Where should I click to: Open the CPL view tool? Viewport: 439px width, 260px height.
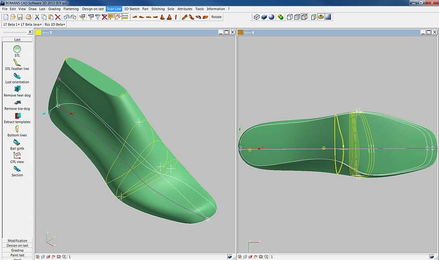coord(17,158)
